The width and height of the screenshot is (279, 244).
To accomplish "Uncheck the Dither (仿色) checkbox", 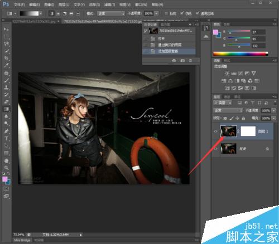I will click(x=182, y=13).
